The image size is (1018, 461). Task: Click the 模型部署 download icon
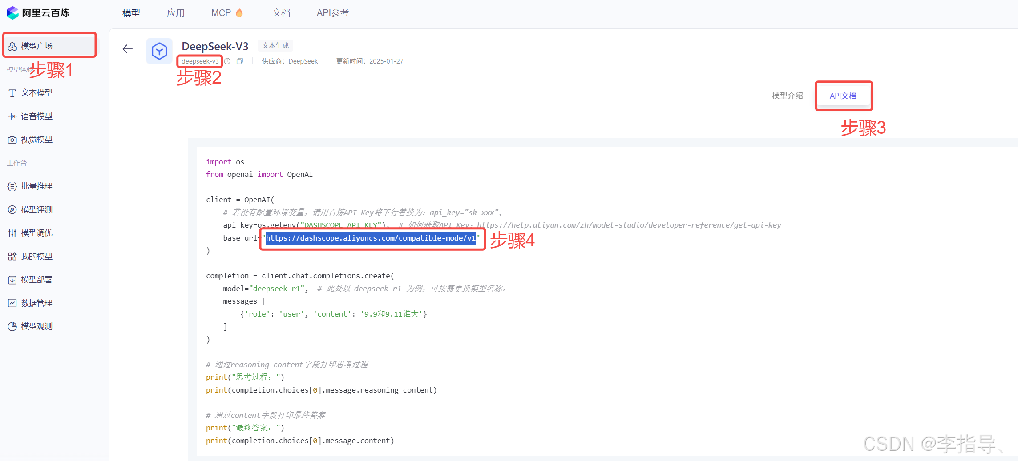point(12,280)
